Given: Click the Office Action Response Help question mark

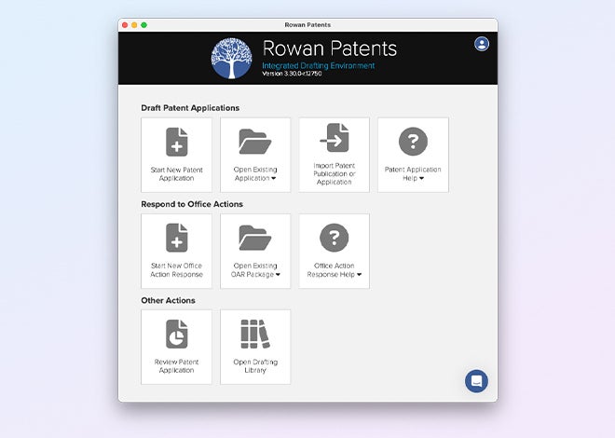Looking at the screenshot, I should (335, 238).
